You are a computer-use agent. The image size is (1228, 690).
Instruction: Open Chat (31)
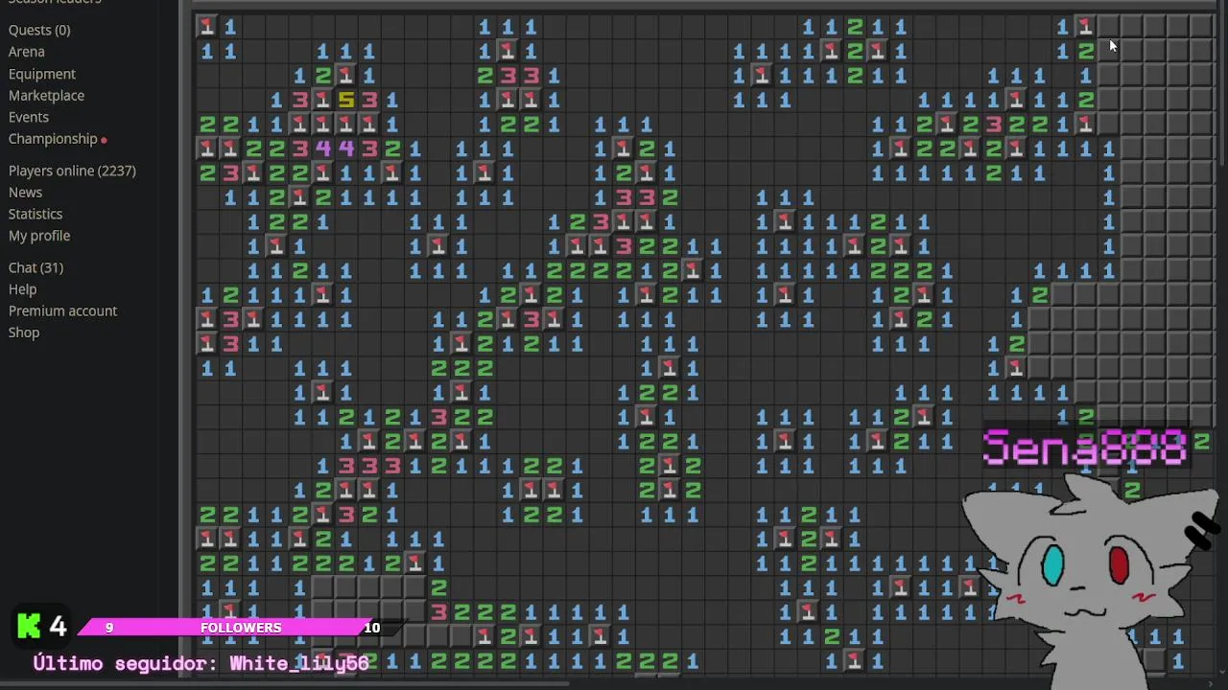[x=35, y=268]
